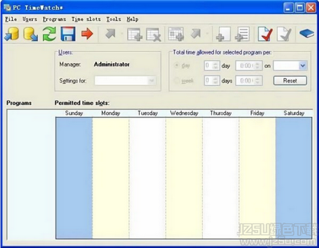This screenshot has height=248, width=319.
Task: Click the export database icon in toolbar
Action: coord(31,34)
